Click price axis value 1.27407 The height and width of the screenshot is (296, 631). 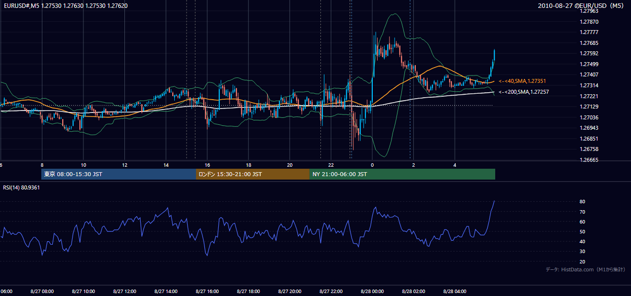[590, 74]
